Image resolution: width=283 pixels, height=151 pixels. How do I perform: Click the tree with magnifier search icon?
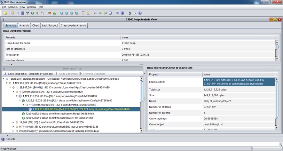(42, 13)
